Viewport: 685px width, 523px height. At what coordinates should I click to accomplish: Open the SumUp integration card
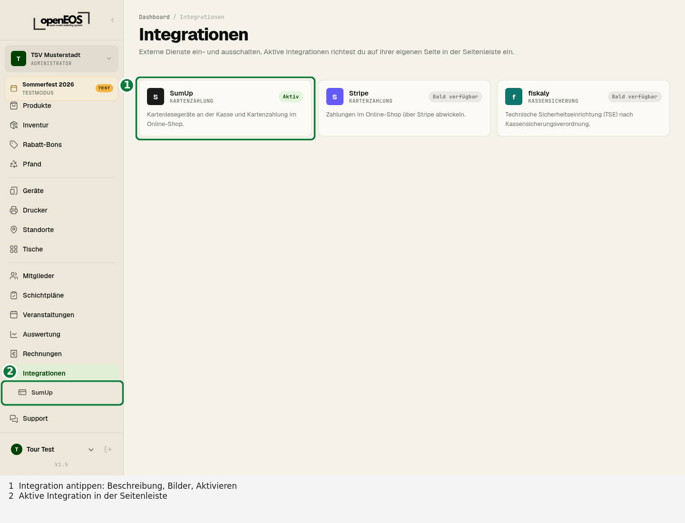[225, 108]
